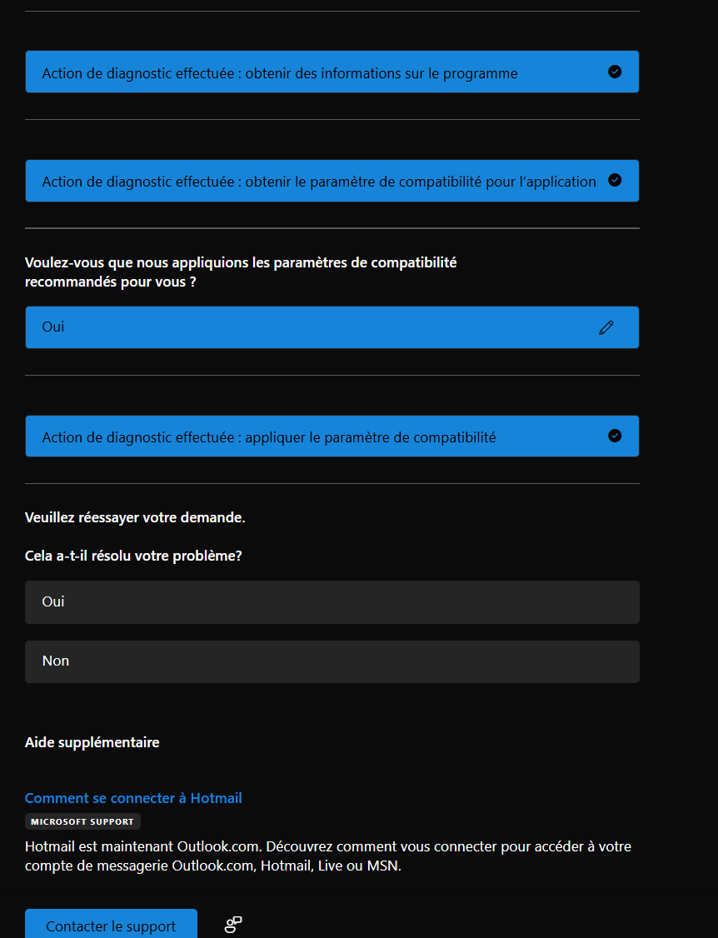Click the 'Cela a-t-il résolu votre problème?' question
The height and width of the screenshot is (938, 718).
(133, 556)
